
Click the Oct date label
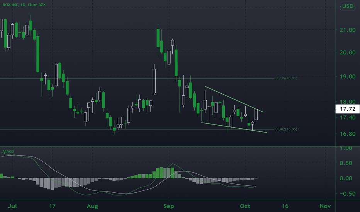(245, 206)
